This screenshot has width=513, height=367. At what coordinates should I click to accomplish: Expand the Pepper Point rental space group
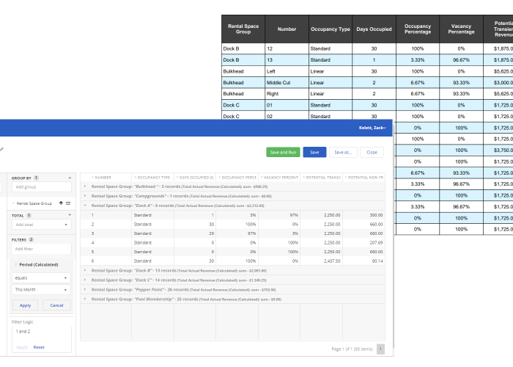(85, 290)
